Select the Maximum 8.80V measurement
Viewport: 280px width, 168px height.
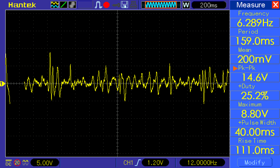pos(255,114)
